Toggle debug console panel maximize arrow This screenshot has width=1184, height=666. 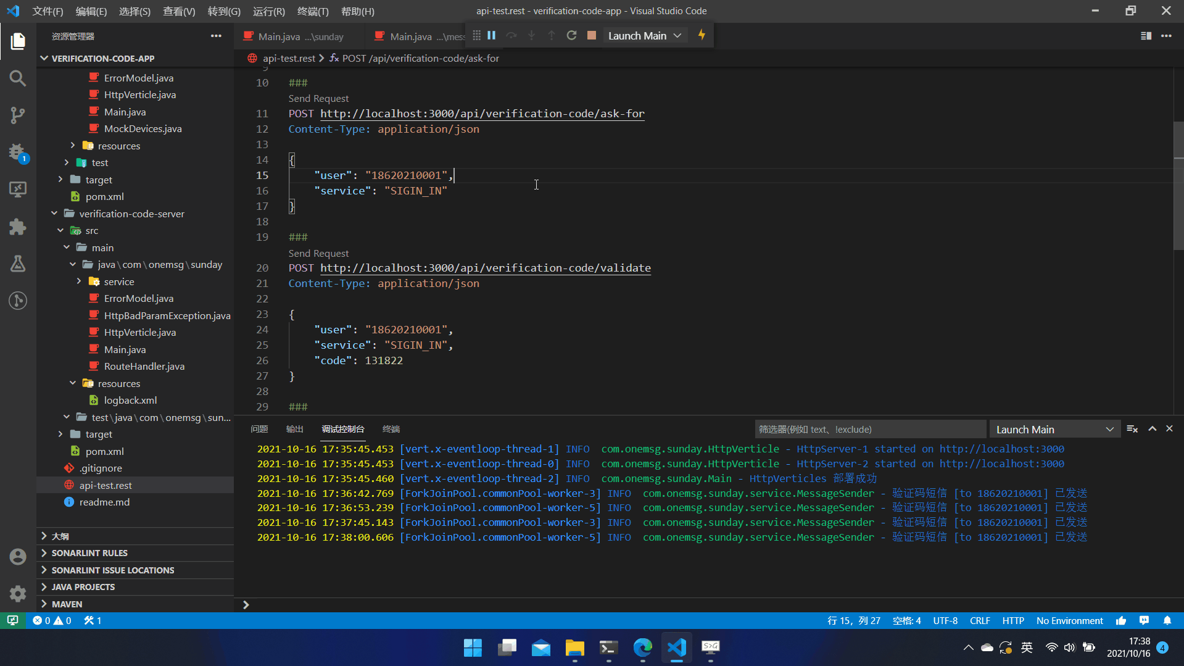1152,429
